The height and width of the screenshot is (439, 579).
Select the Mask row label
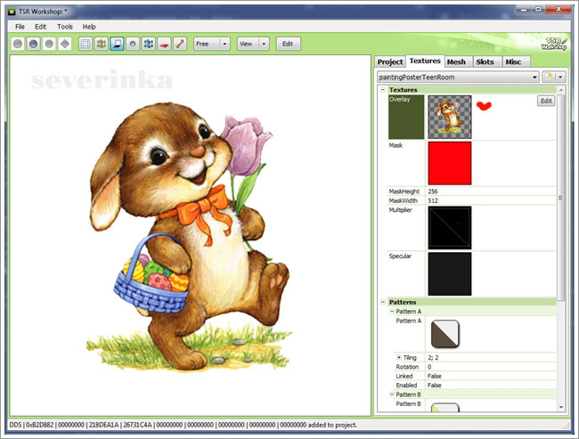(396, 145)
